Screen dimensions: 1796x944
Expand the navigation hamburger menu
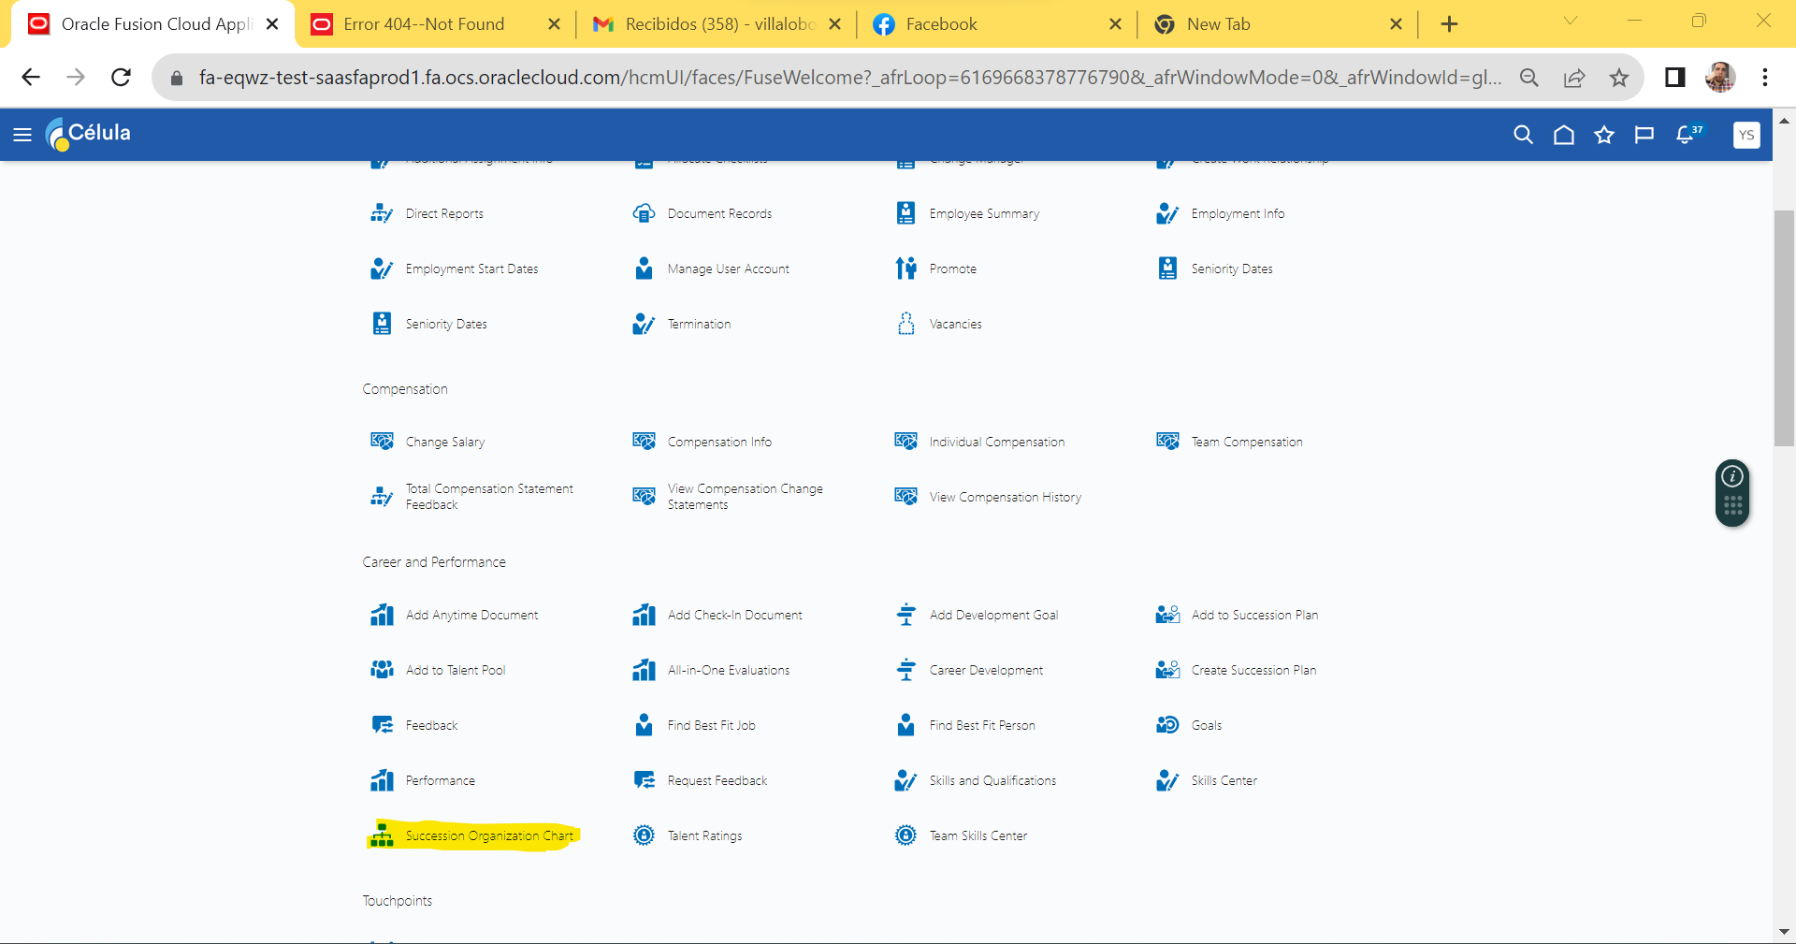tap(22, 135)
